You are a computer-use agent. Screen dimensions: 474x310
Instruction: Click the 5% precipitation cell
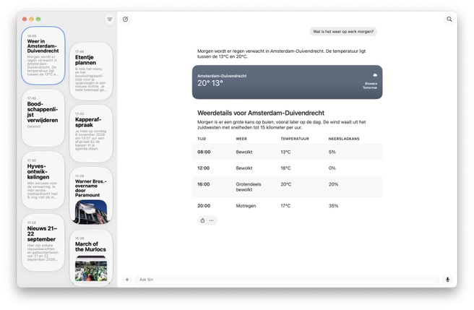332,152
